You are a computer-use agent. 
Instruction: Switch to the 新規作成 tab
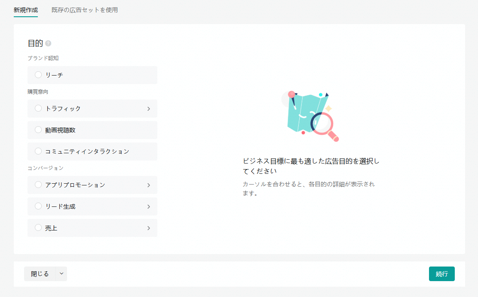(26, 10)
